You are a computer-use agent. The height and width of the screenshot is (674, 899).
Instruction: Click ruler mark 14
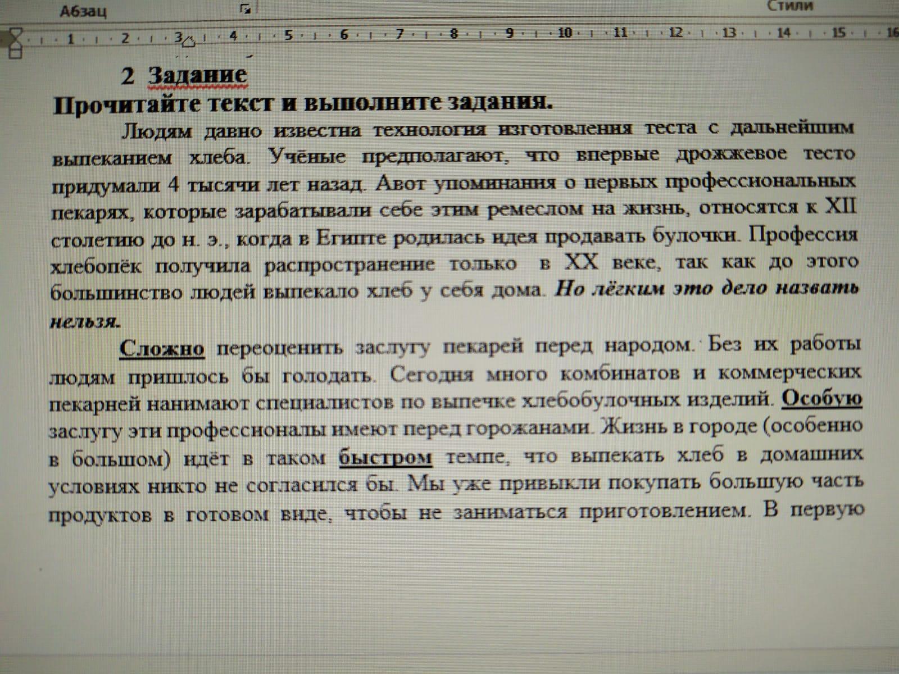coord(783,33)
